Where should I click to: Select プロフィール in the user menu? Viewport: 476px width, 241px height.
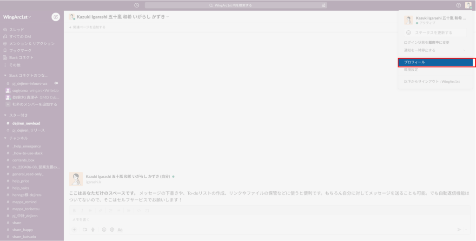(x=435, y=62)
